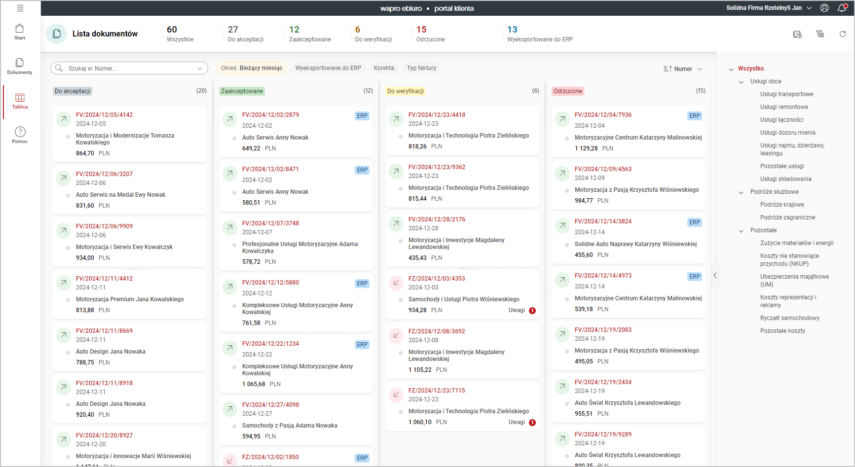Click the document settings icon in header
855x467 pixels.
797,34
